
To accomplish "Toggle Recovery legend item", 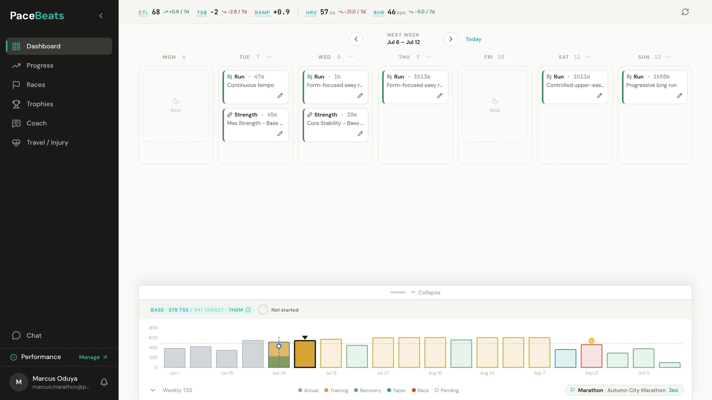I will click(367, 390).
